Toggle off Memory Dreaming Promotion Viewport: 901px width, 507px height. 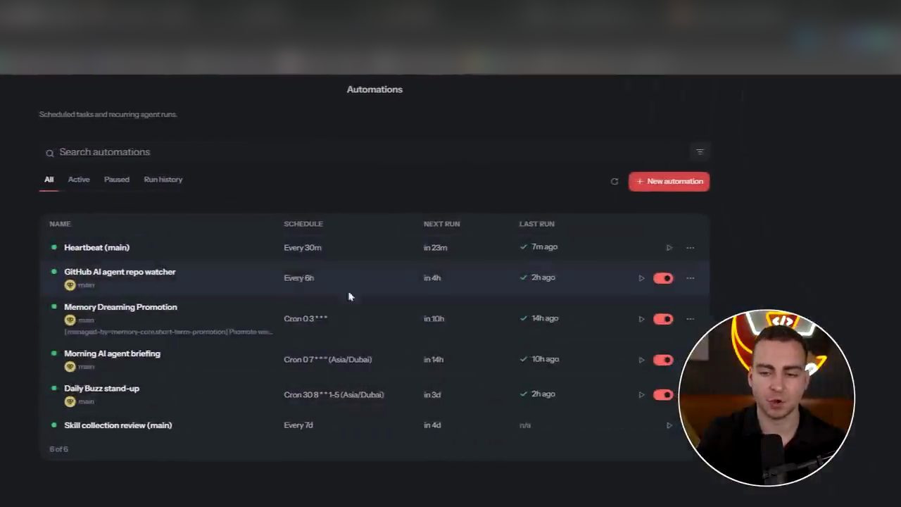coord(663,319)
